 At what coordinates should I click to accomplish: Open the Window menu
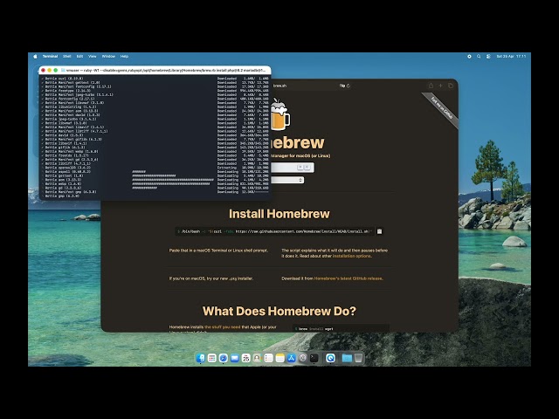pos(108,56)
